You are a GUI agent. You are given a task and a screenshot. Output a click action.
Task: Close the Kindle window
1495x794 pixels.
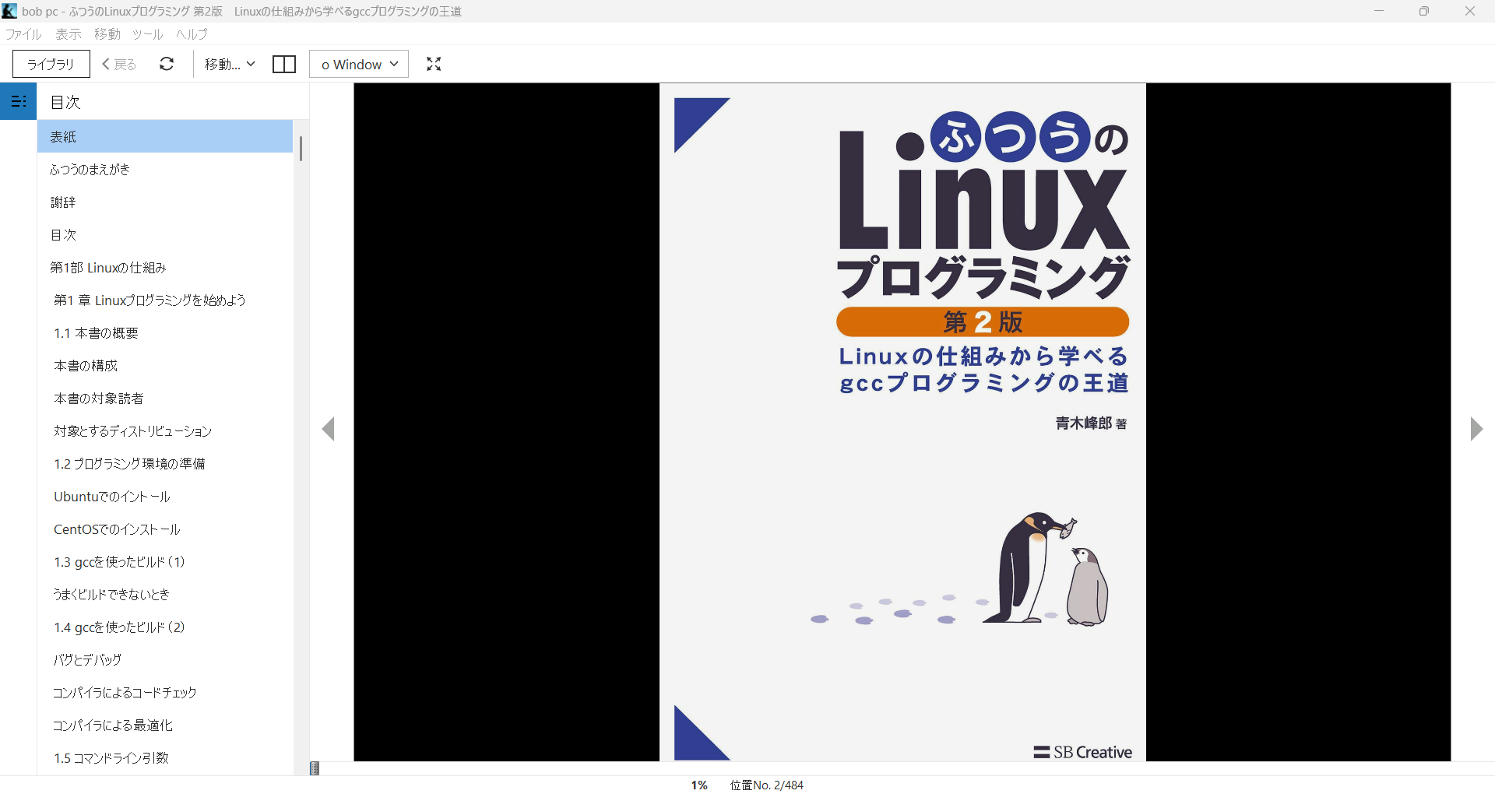(1470, 11)
